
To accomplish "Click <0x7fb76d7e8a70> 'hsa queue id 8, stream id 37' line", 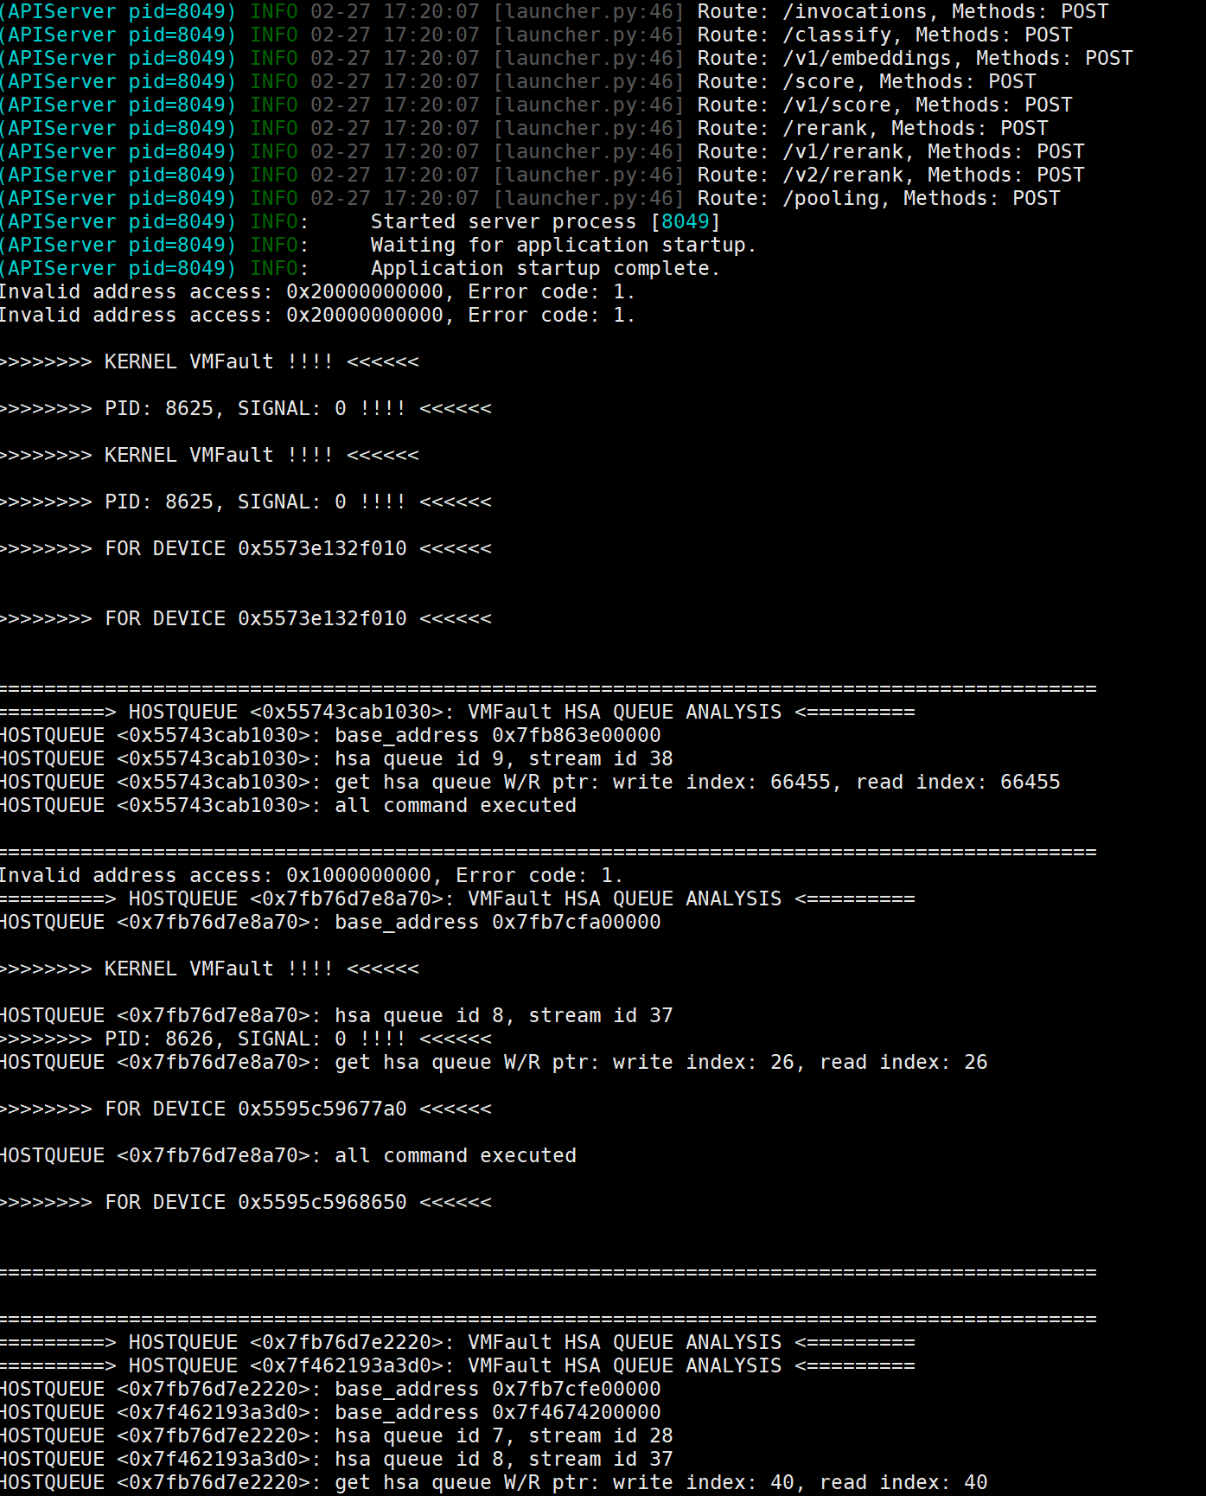I will tap(336, 1015).
